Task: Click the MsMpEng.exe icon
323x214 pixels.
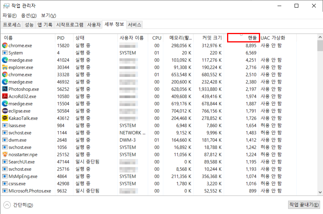Action: tap(5, 177)
